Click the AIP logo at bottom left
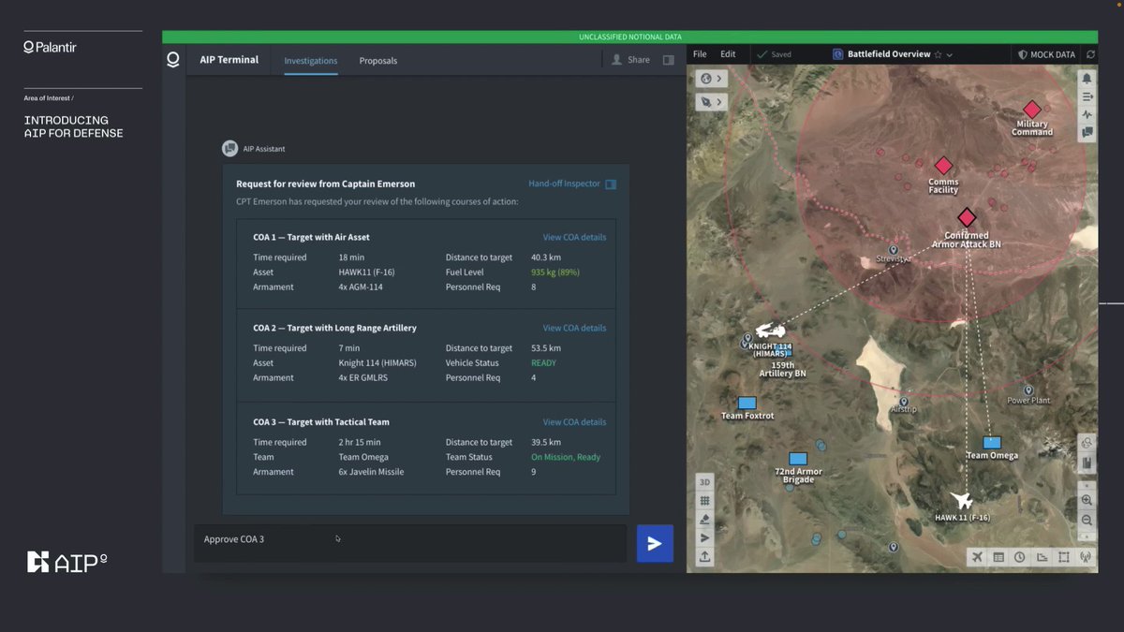The image size is (1124, 632). [67, 562]
